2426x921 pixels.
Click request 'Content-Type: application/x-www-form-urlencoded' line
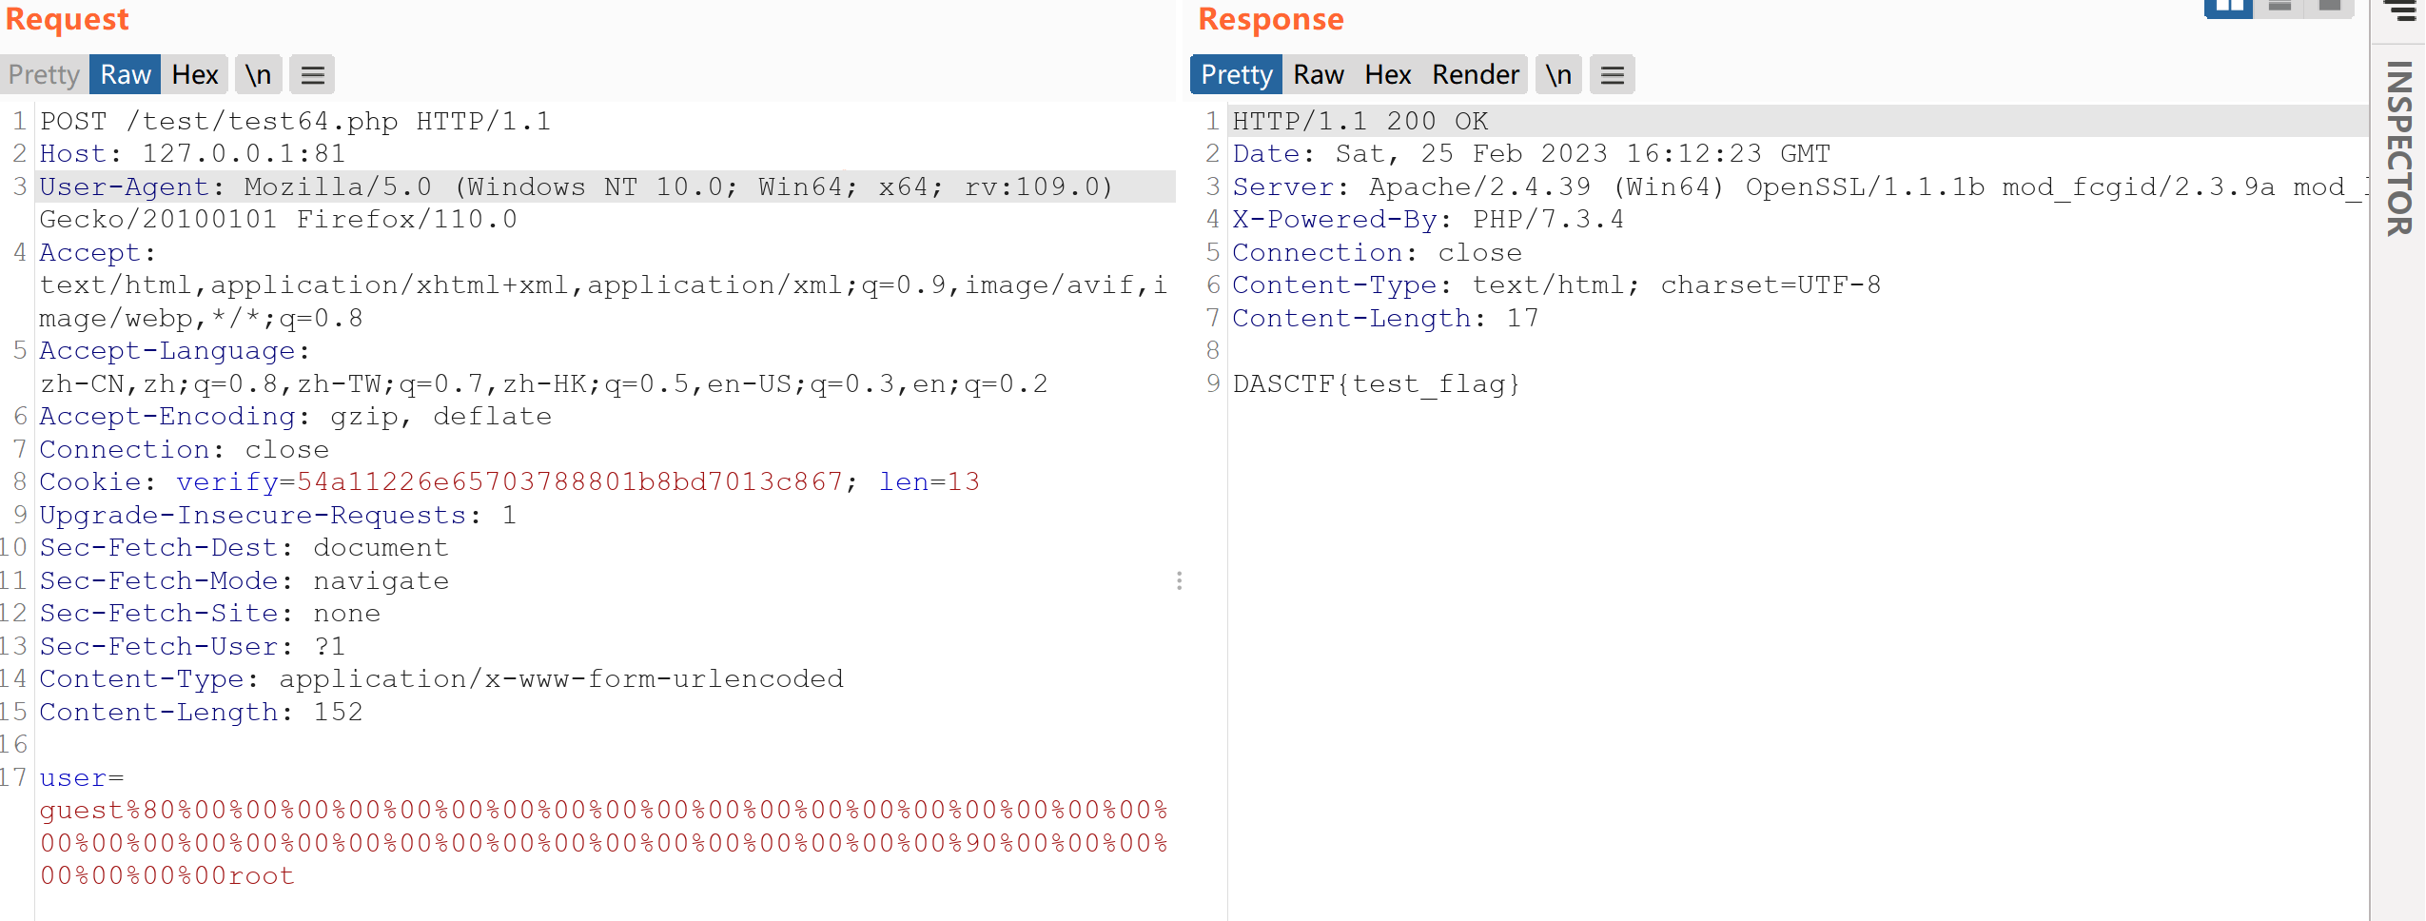[x=441, y=679]
